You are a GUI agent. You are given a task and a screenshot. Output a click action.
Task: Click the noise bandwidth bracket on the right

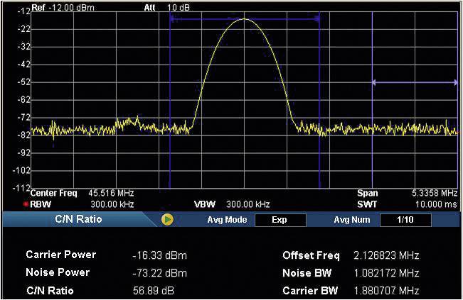pos(415,82)
